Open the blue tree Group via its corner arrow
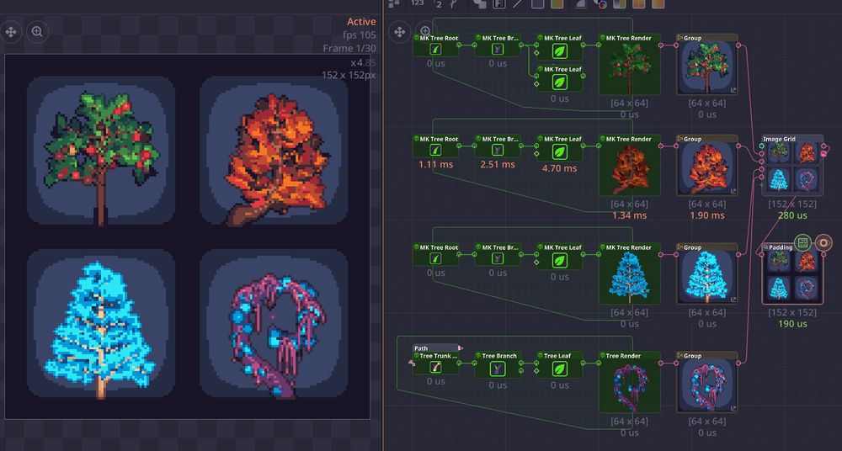The height and width of the screenshot is (451, 842). coord(733,300)
